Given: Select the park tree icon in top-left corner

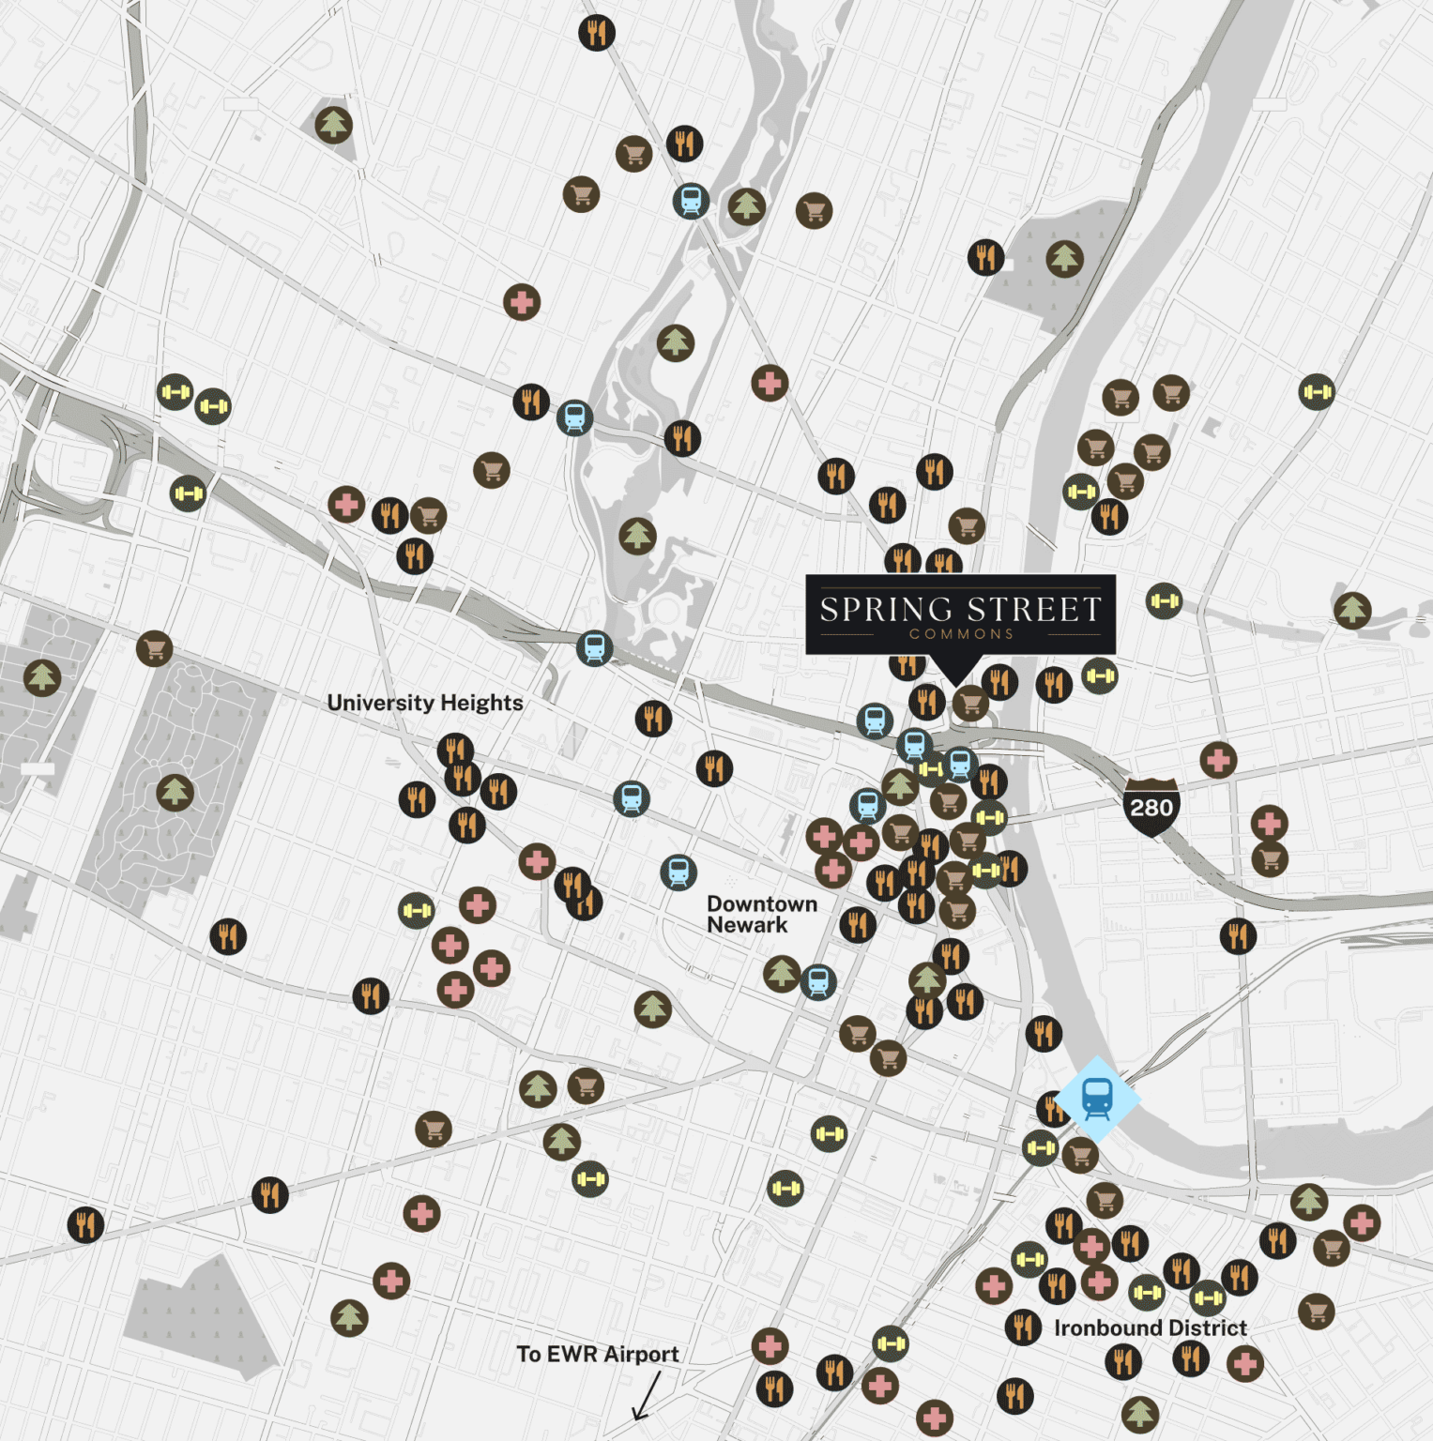Looking at the screenshot, I should tap(333, 125).
